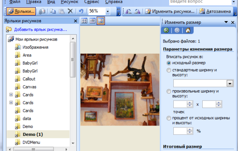Rotate the picture right
238x151 pixels.
[137, 12]
